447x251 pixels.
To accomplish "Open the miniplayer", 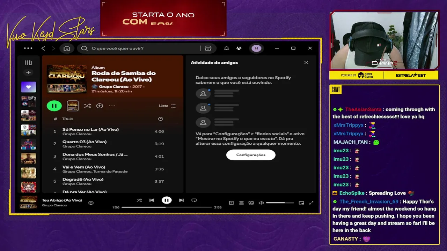I will pyautogui.click(x=301, y=203).
